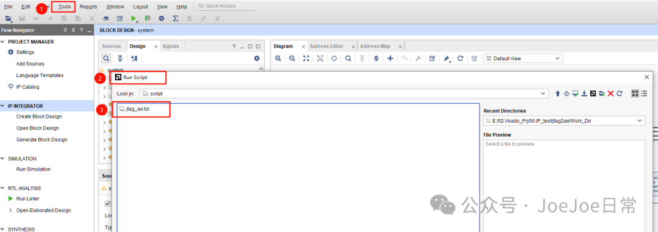Regenerate the diagram layout with the refresh icon

(460, 58)
